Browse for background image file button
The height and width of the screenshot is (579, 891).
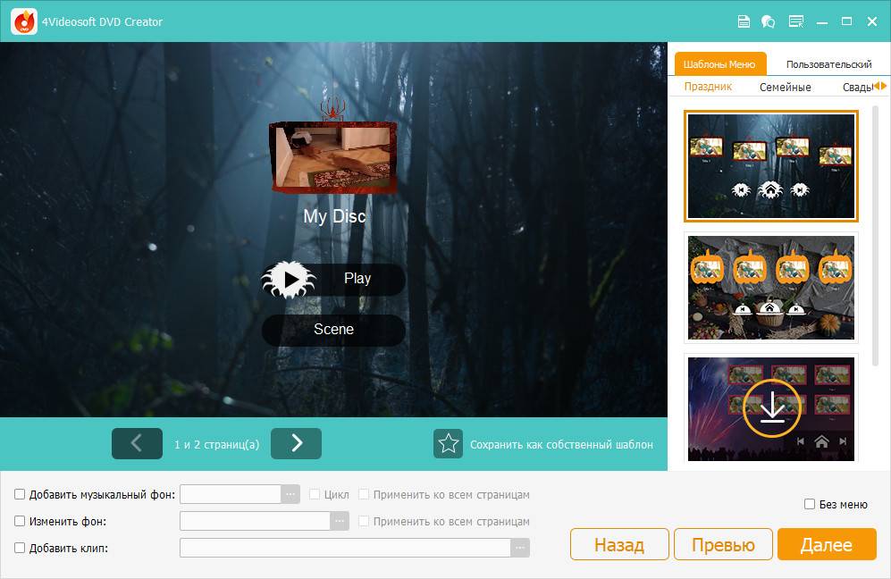pyautogui.click(x=340, y=521)
